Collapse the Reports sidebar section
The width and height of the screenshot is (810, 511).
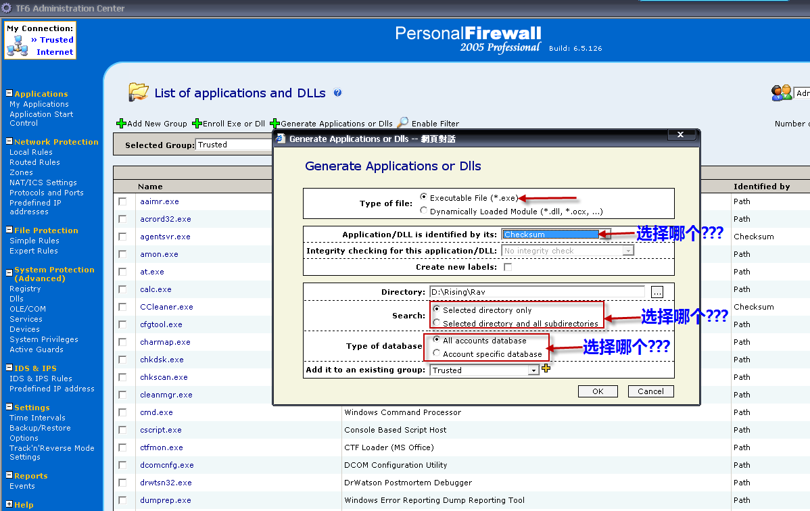click(x=9, y=474)
